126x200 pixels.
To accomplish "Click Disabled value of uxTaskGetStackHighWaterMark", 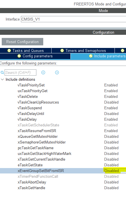I will (111, 153).
